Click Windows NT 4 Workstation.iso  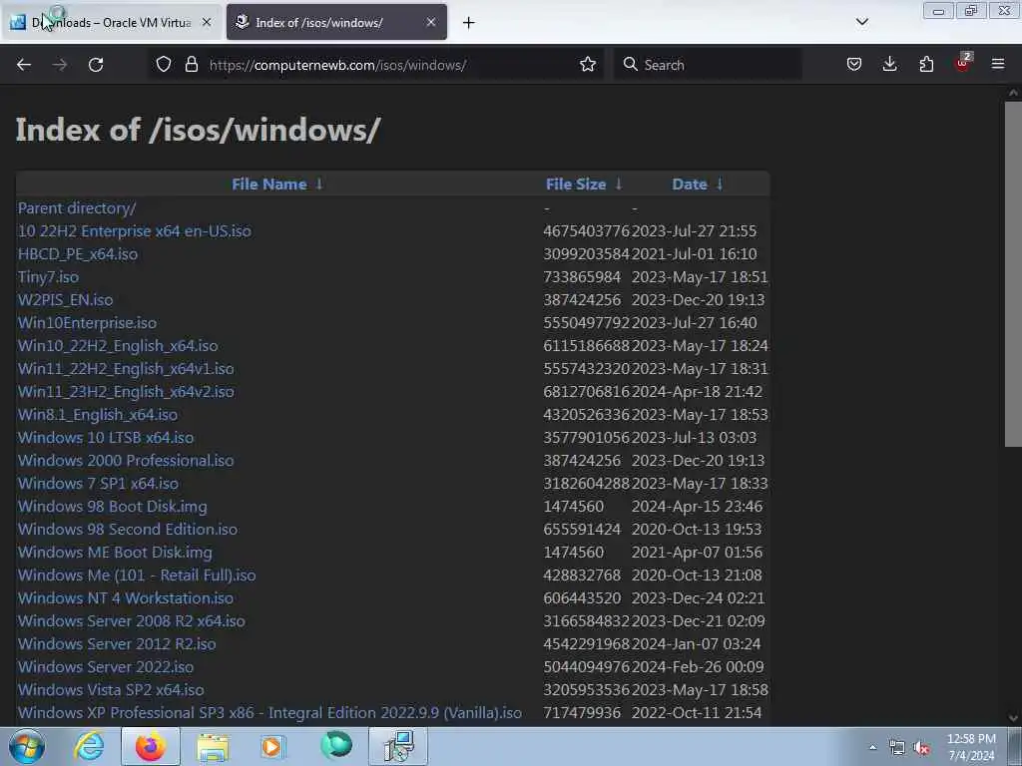click(125, 598)
